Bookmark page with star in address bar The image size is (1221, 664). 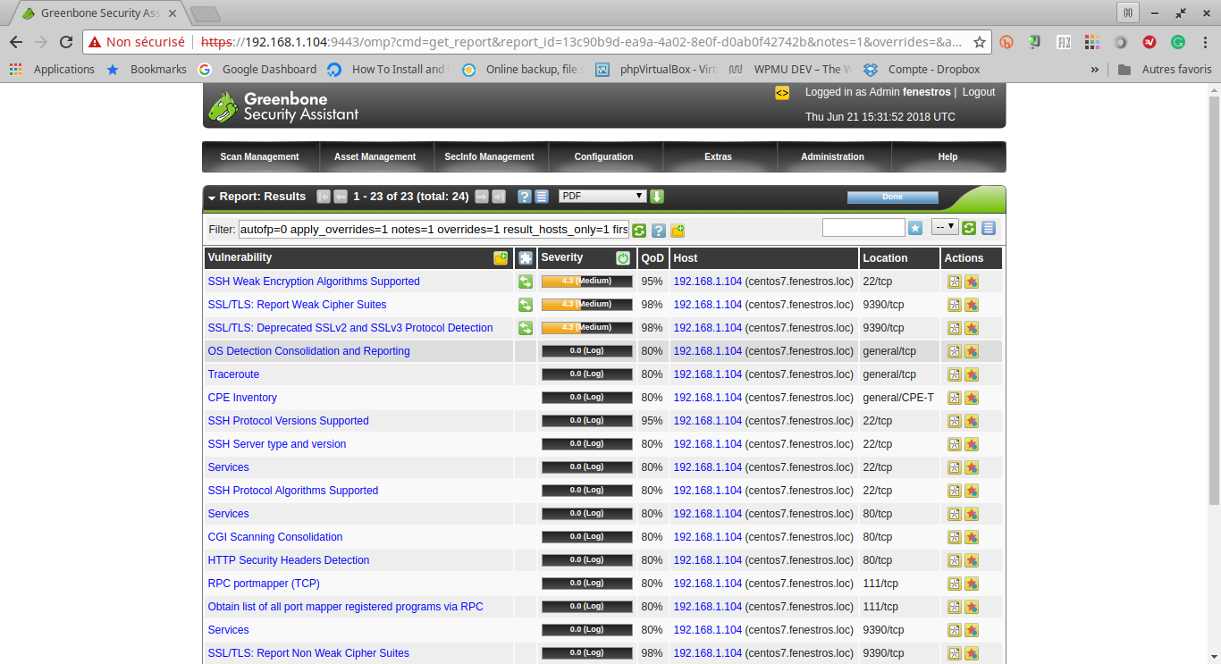tap(980, 42)
